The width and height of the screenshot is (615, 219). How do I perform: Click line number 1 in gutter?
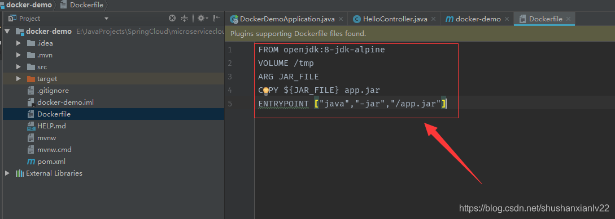pyautogui.click(x=230, y=50)
